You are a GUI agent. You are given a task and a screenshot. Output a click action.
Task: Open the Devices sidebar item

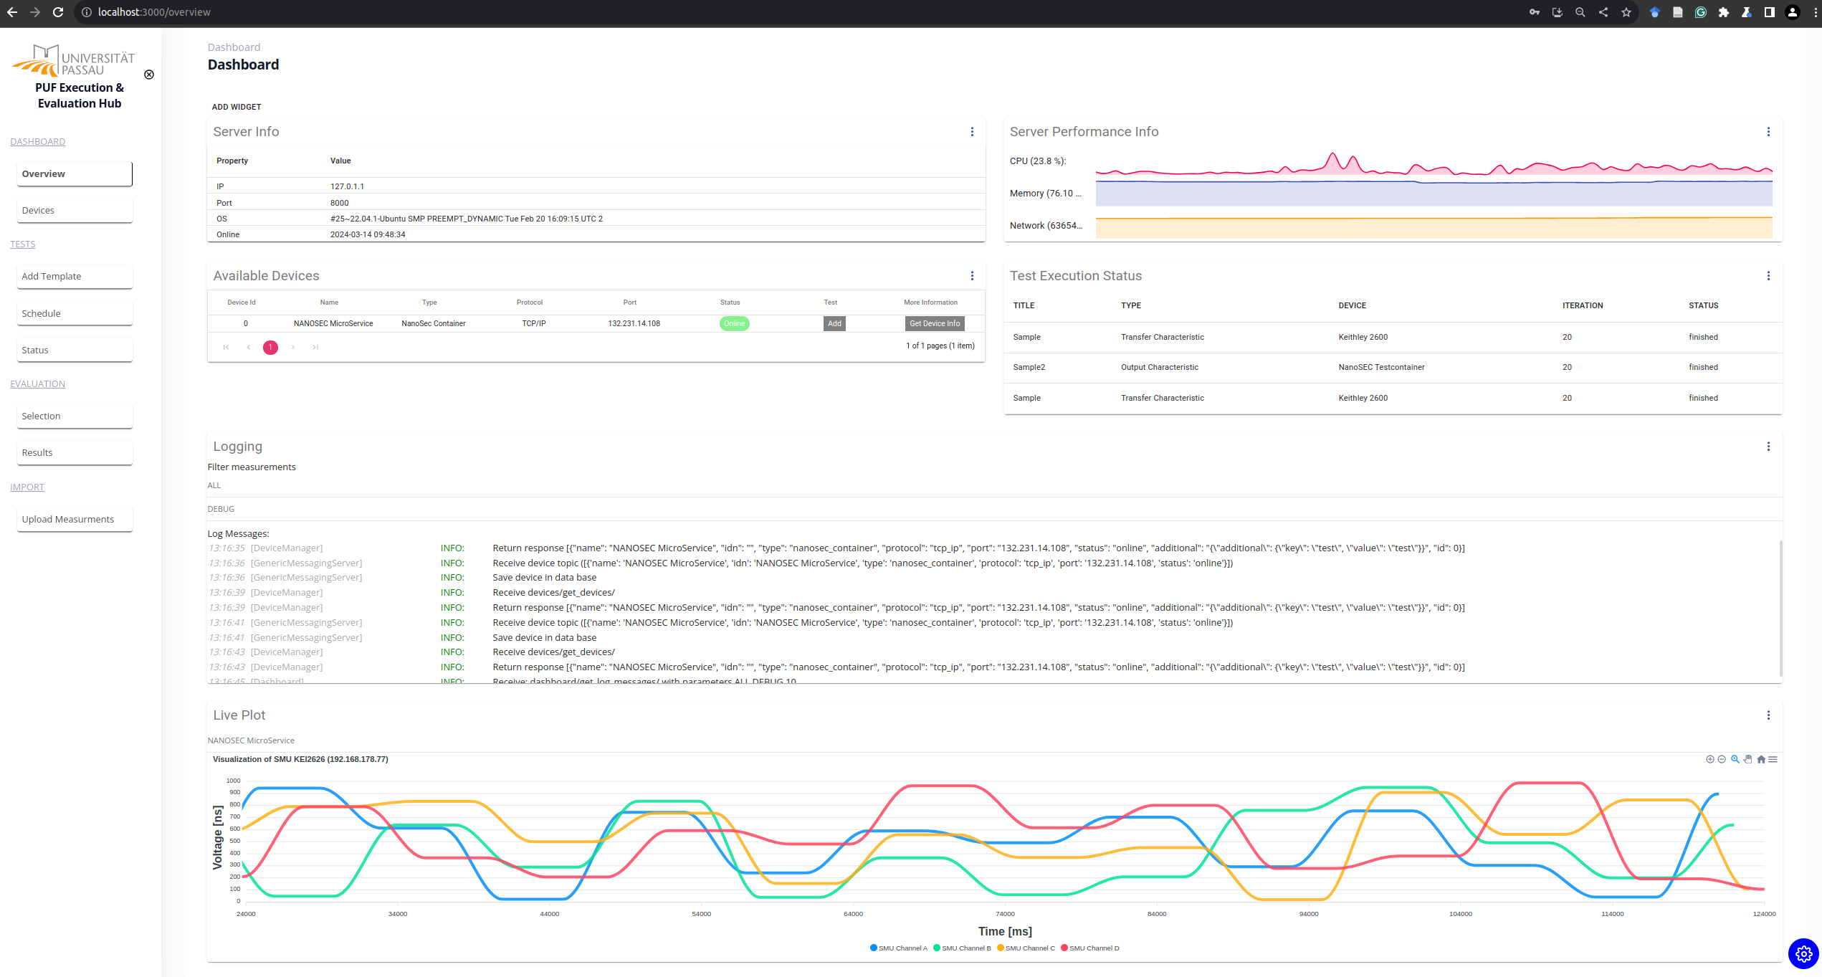click(x=75, y=210)
